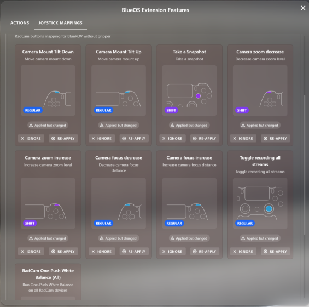Click the 'Move camera mount down' description
Viewport: 309px width, 307px height.
[48, 59]
